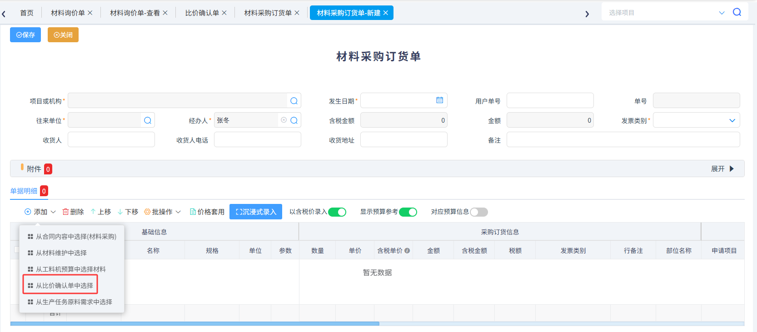Open the 添加 dropdown menu
Screen dimensions: 757x332
[x=40, y=212]
